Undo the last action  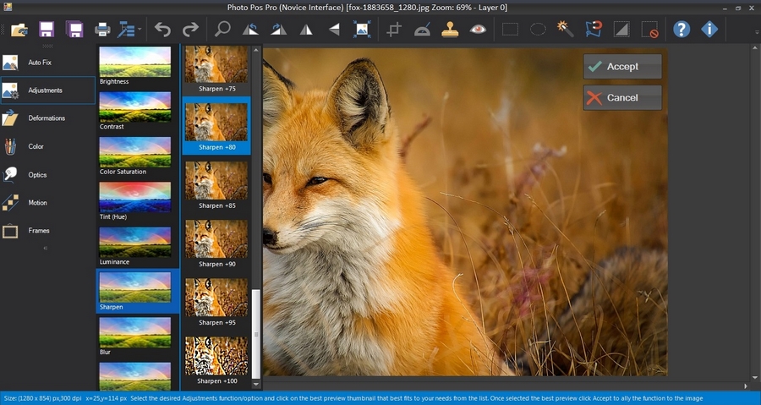(x=162, y=30)
